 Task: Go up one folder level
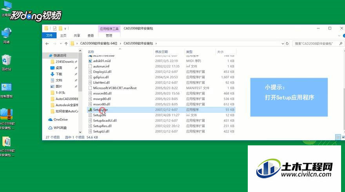(x=66, y=43)
